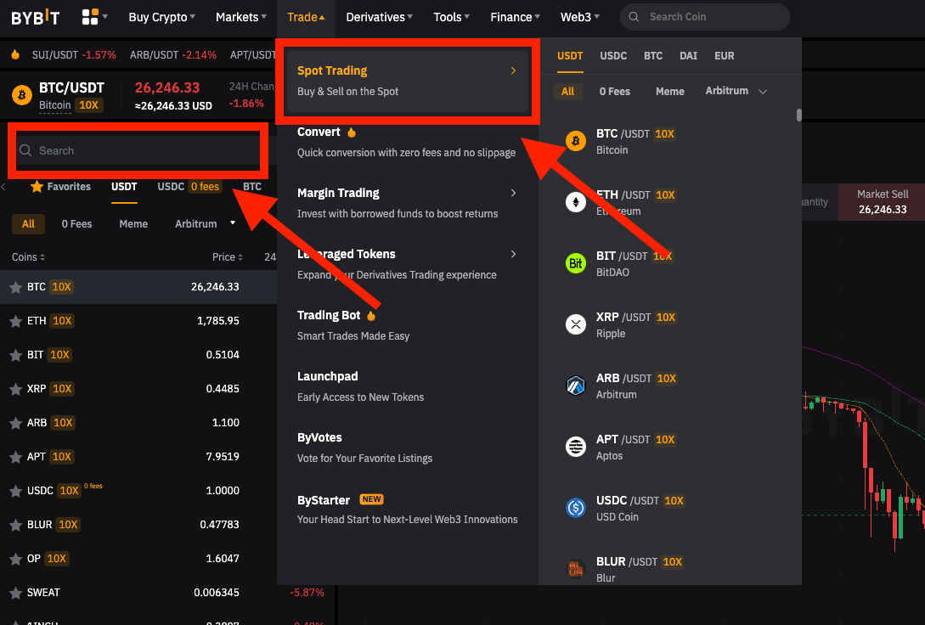Screen dimensions: 925x625
Task: Open the Buy Crypto dropdown menu
Action: click(161, 17)
